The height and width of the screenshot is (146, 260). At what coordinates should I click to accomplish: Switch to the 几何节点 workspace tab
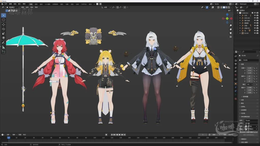(x=84, y=4)
